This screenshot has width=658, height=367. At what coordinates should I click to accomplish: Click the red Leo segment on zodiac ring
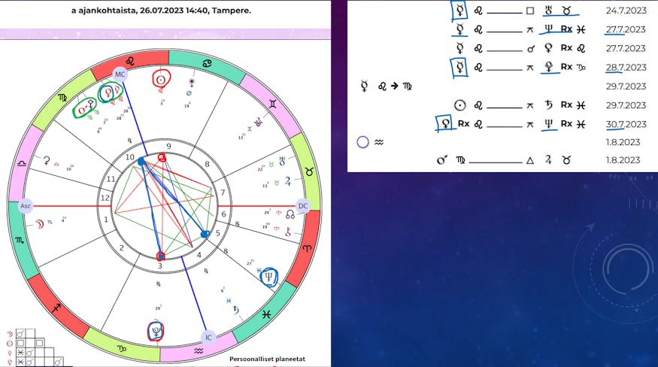(129, 59)
